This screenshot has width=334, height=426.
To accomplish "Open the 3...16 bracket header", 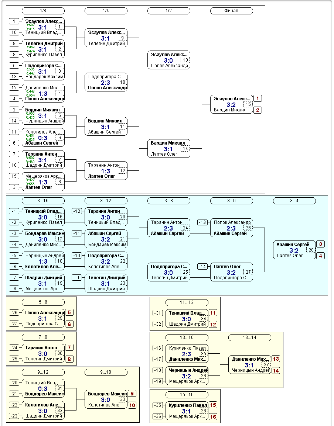I will click(43, 201).
